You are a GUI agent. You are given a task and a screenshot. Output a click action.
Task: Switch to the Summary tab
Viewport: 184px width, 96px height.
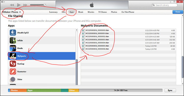(53, 12)
